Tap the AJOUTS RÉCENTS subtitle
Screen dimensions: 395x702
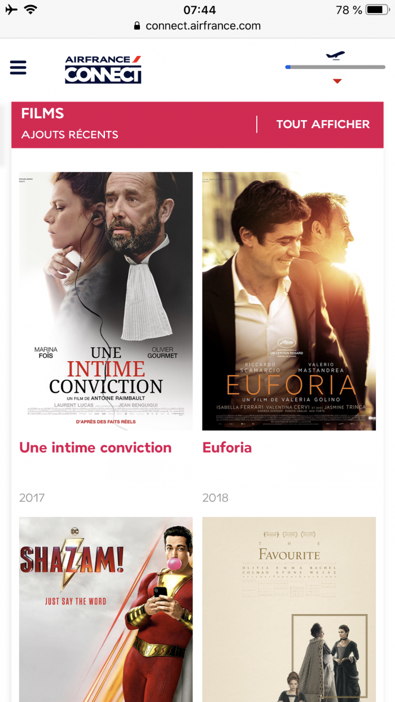click(x=70, y=135)
